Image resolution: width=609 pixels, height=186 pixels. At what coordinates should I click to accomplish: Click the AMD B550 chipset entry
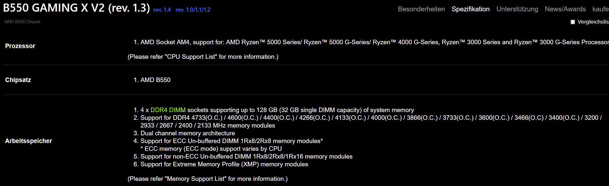[155, 80]
